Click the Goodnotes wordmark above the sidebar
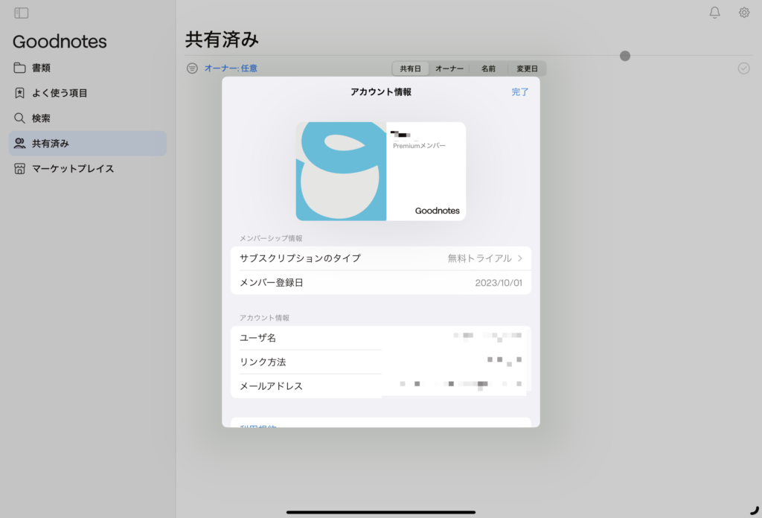762x518 pixels. (x=59, y=42)
